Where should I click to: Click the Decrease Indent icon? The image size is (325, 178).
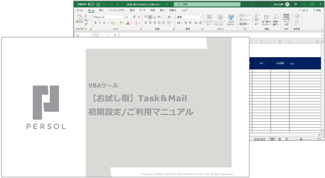(x=159, y=23)
